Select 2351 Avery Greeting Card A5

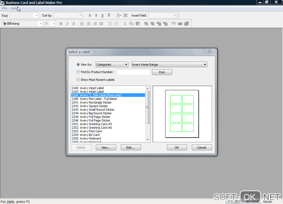tap(108, 124)
